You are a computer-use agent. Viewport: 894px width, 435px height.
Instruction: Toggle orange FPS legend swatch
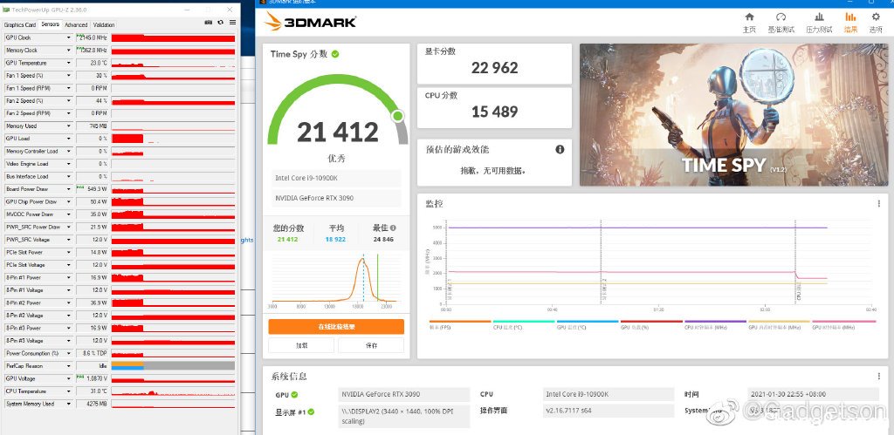(x=459, y=321)
